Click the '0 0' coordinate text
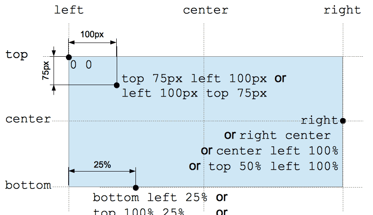The width and height of the screenshot is (373, 215). click(x=81, y=64)
